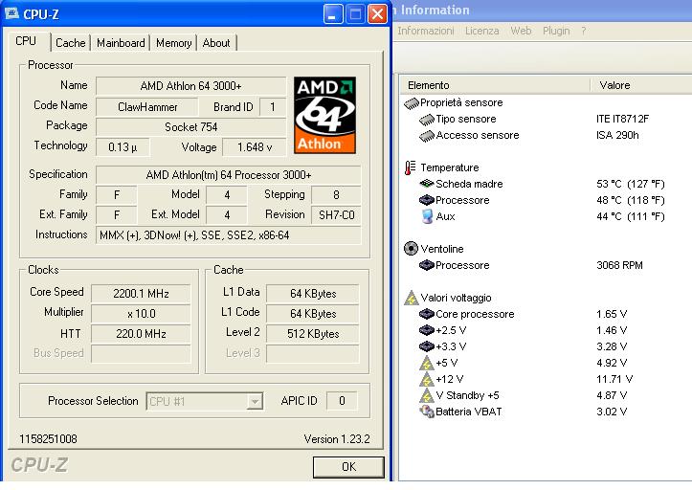Click the HTT value 220.0 MHz
The image size is (692, 490).
tap(141, 334)
